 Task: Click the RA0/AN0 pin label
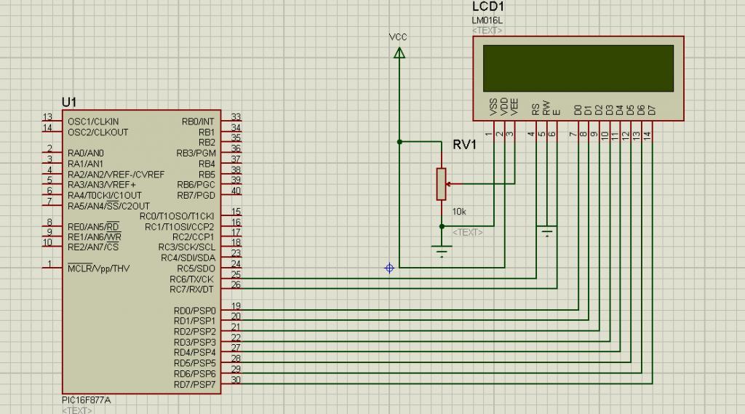click(x=86, y=153)
